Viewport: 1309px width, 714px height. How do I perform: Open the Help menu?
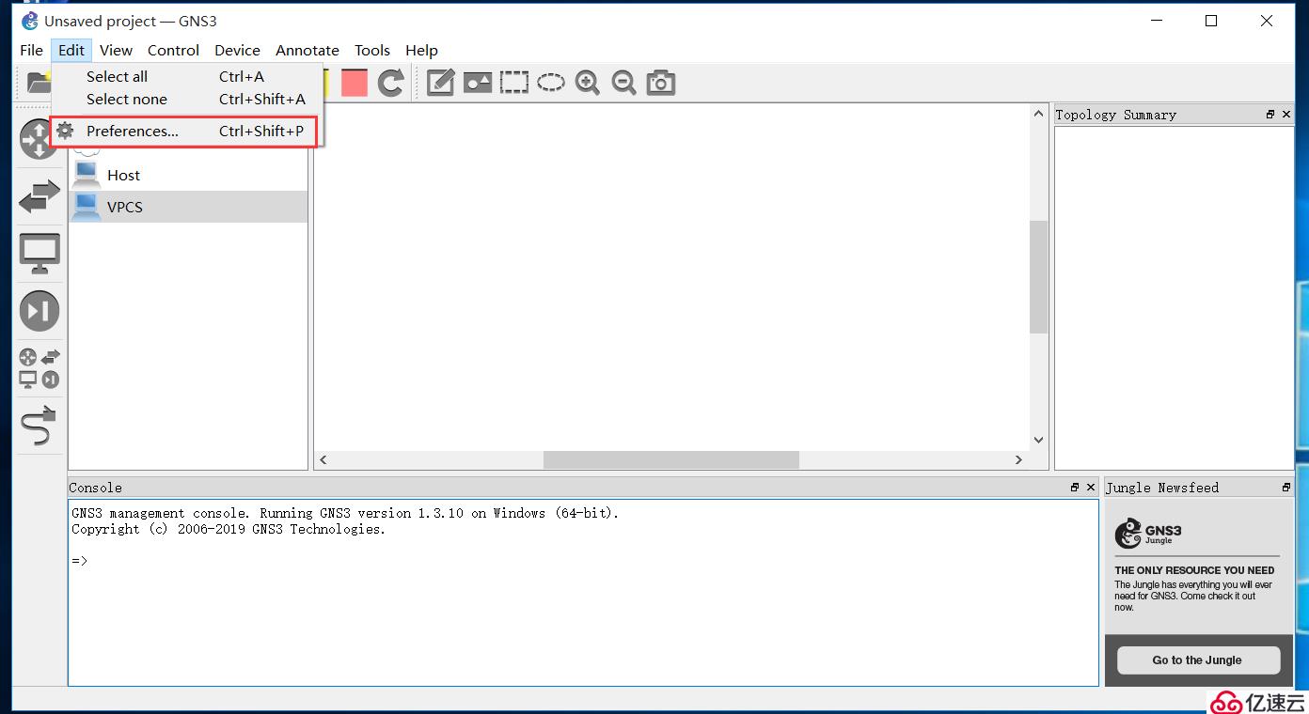click(x=421, y=50)
